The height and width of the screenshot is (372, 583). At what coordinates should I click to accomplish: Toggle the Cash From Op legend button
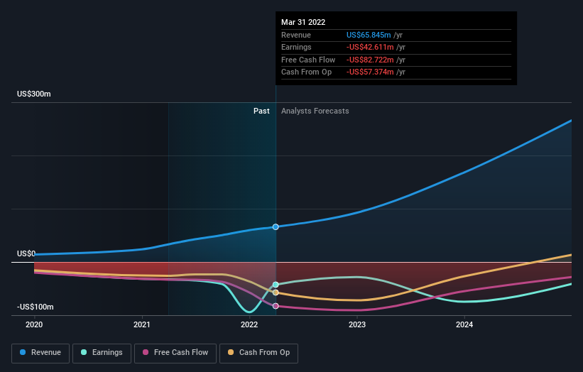[258, 353]
